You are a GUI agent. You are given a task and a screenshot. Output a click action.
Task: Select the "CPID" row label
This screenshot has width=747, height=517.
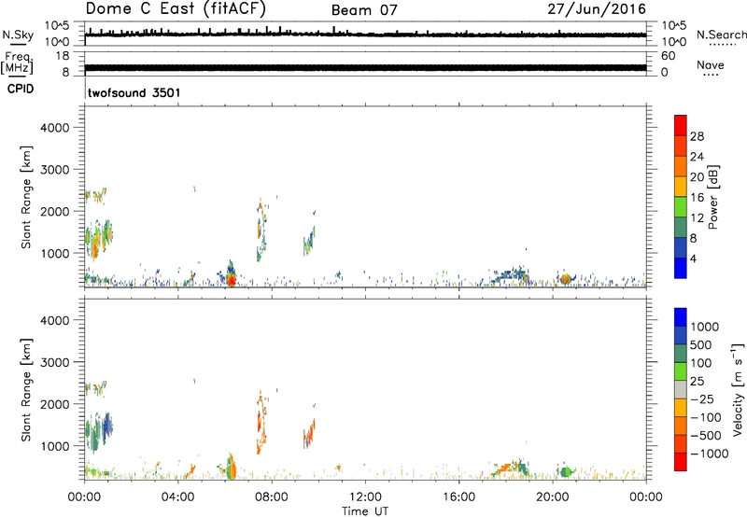(21, 89)
